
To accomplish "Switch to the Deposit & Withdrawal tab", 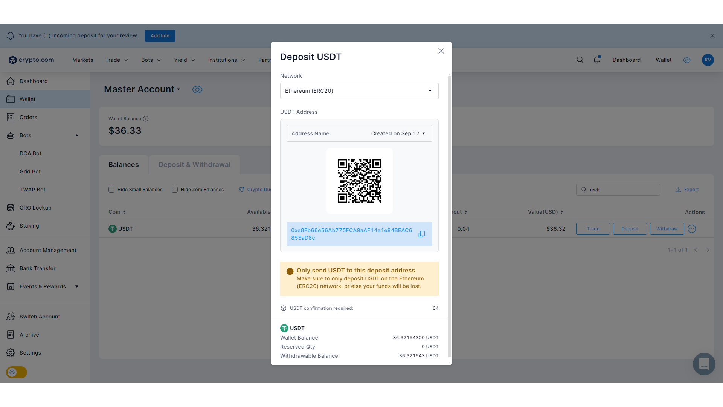I will [194, 165].
